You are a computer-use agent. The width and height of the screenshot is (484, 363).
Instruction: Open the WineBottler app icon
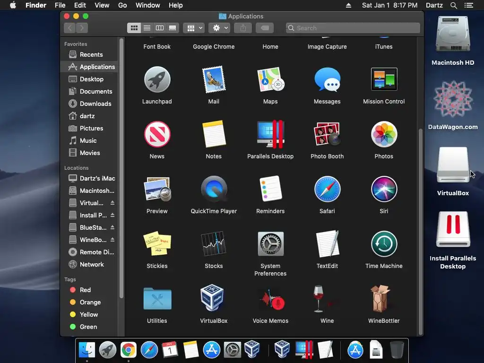point(381,299)
